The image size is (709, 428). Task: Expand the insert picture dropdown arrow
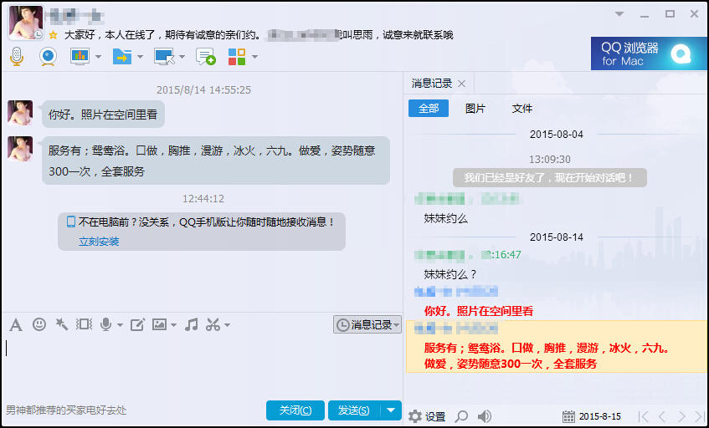(x=173, y=324)
